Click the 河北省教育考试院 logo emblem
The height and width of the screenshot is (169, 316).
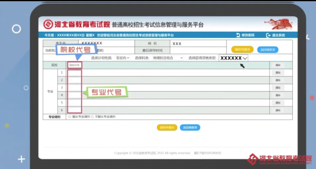click(48, 24)
